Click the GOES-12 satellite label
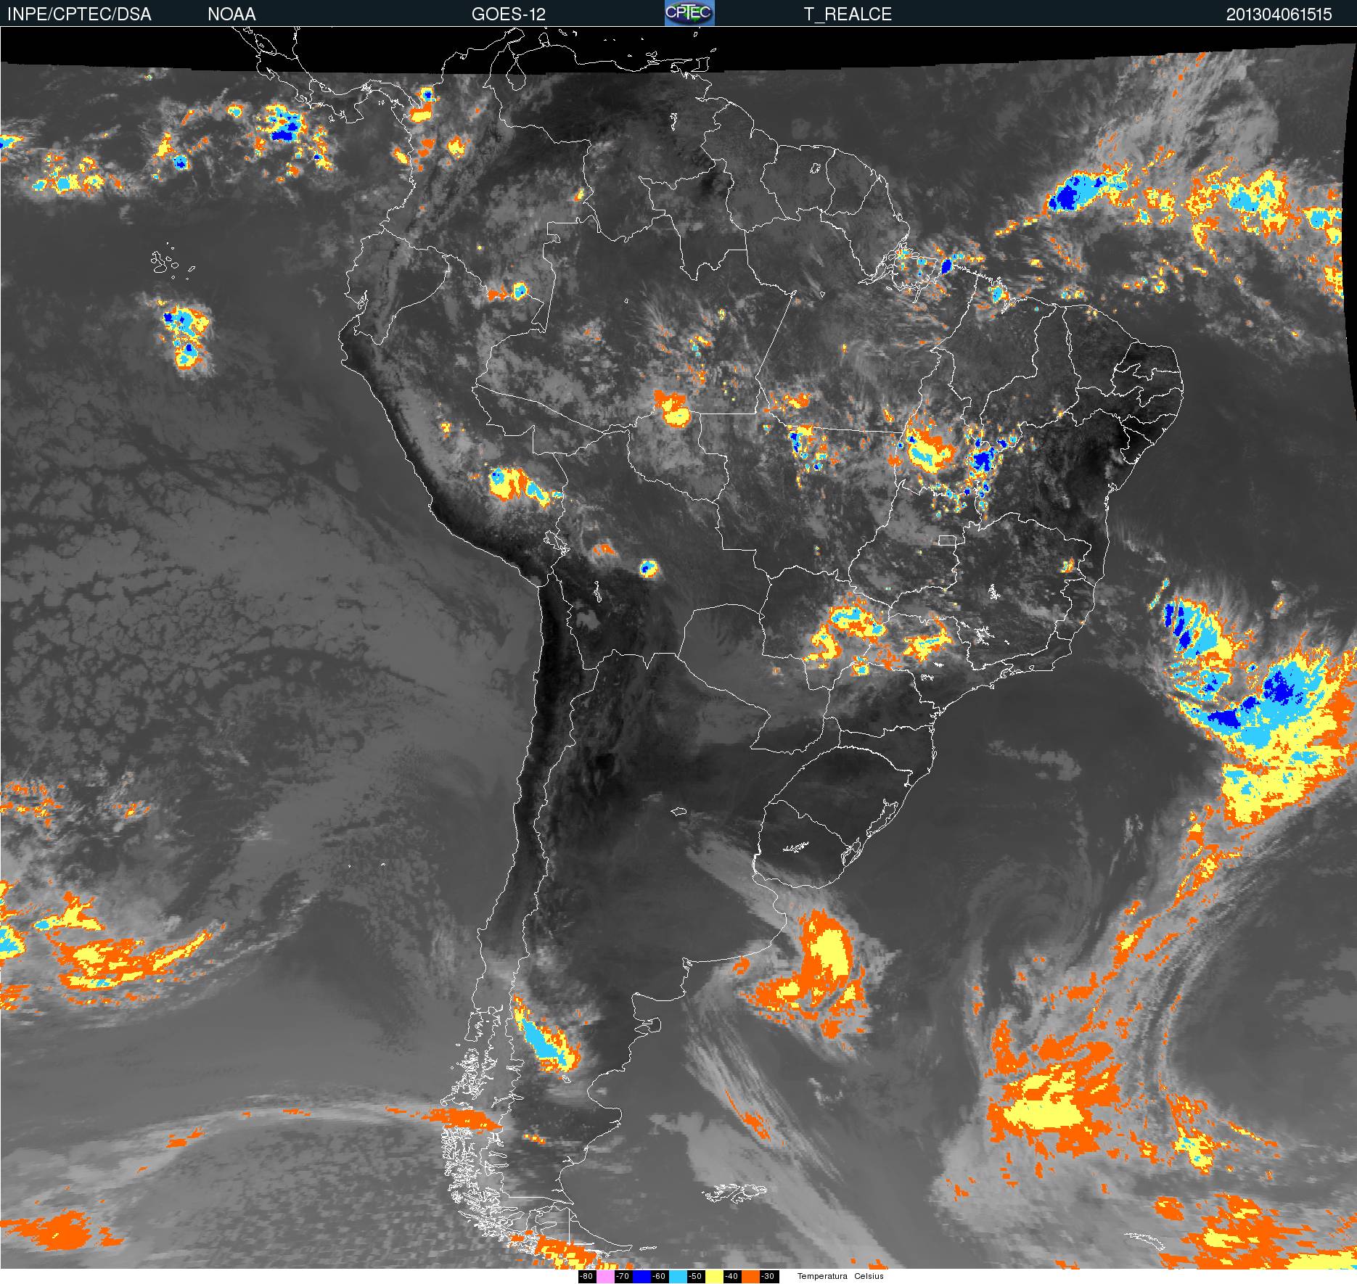Viewport: 1357px width, 1284px height. 508,14
